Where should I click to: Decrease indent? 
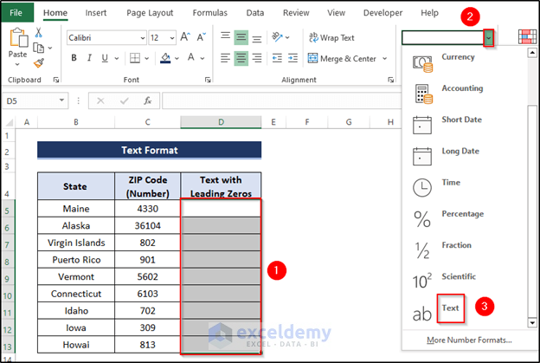coord(277,58)
